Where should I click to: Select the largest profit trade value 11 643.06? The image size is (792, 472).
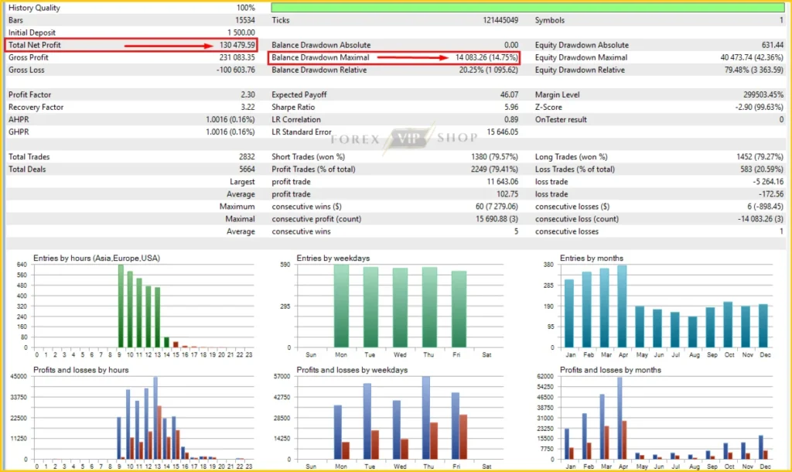[x=502, y=181]
